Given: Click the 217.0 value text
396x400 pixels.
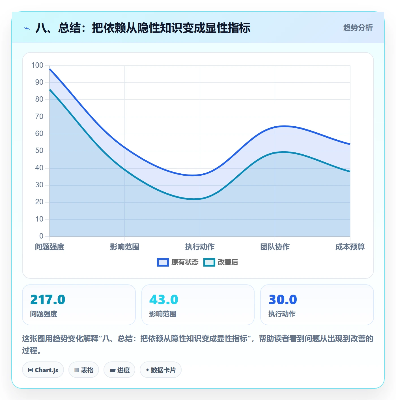Looking at the screenshot, I should (48, 300).
